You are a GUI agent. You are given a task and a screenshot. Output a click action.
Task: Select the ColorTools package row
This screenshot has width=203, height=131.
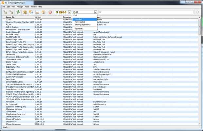pyautogui.click(x=100, y=69)
